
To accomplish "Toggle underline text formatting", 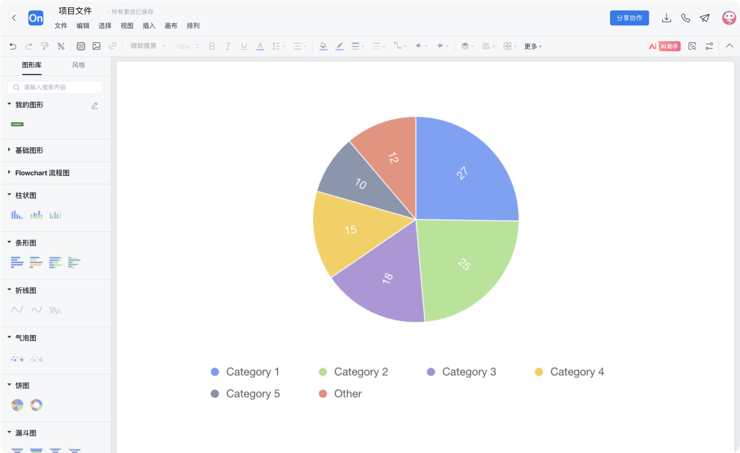I will click(243, 46).
